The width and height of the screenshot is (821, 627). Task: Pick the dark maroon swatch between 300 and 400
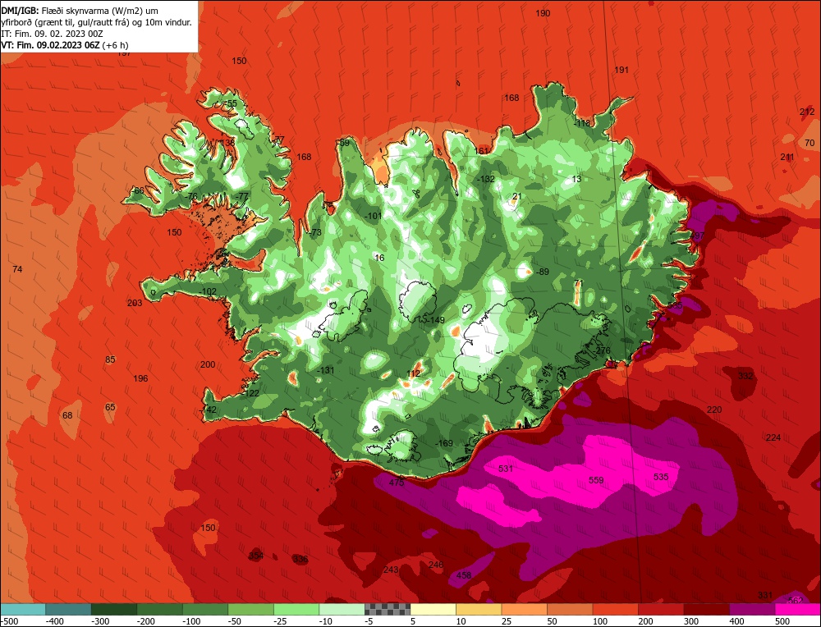tap(707, 609)
